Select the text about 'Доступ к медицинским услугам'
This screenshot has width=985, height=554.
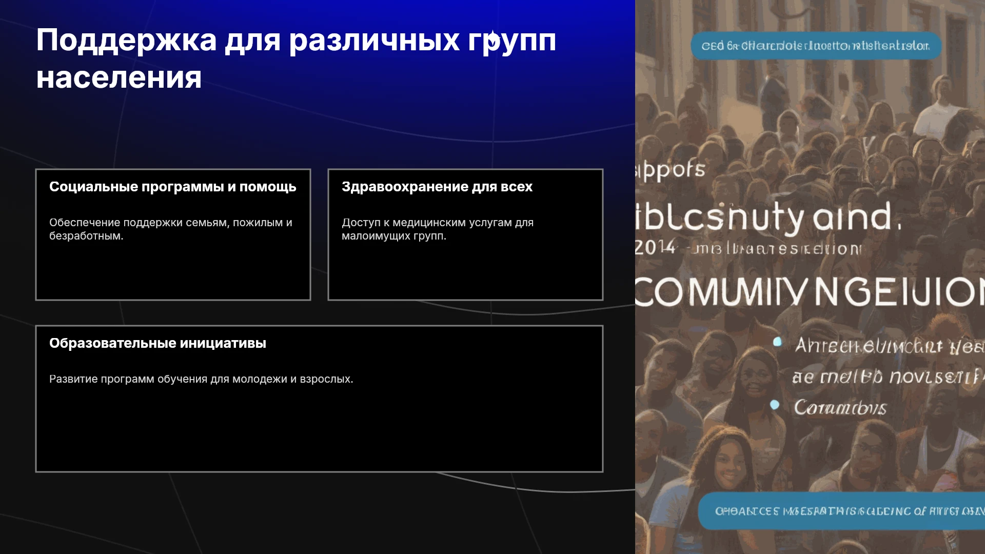click(438, 229)
